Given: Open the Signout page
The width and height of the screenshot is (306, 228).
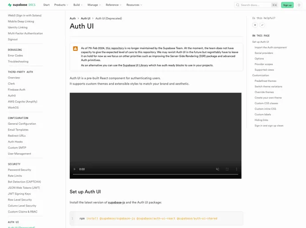Looking at the screenshot, I should pyautogui.click(x=13, y=40).
